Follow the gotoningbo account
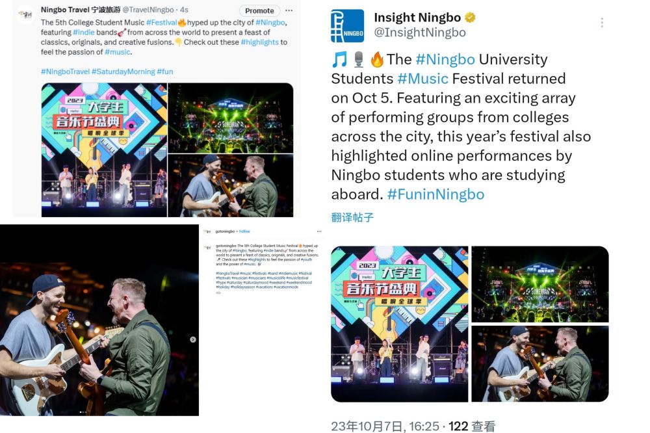650x433 pixels. (244, 231)
